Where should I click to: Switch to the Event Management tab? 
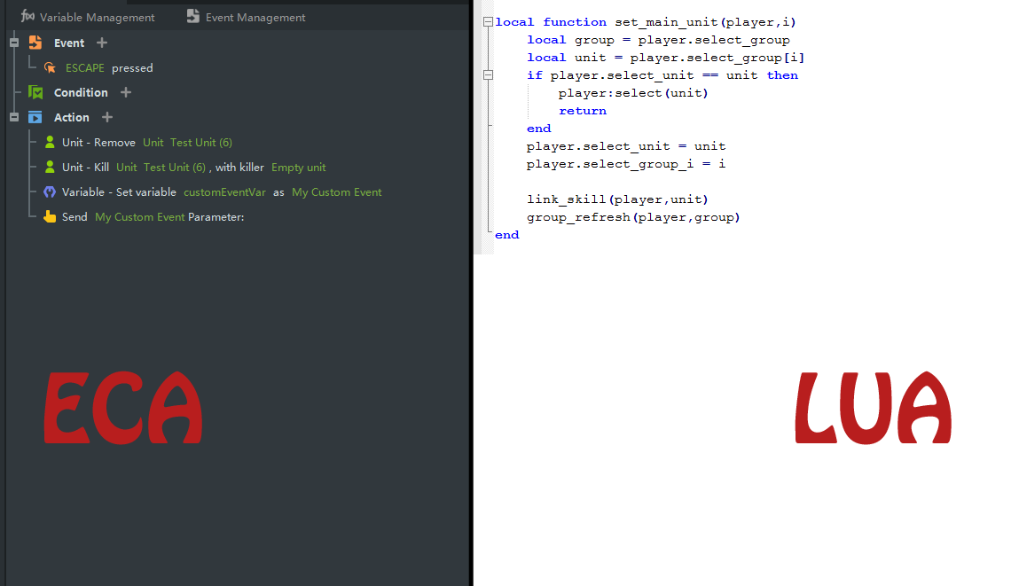pyautogui.click(x=246, y=17)
